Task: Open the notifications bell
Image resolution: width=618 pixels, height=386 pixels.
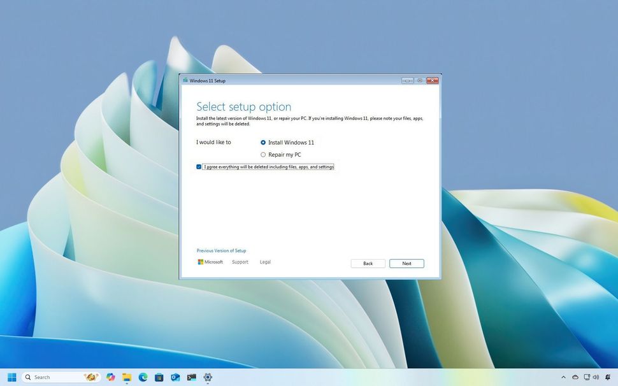Action: coord(607,377)
